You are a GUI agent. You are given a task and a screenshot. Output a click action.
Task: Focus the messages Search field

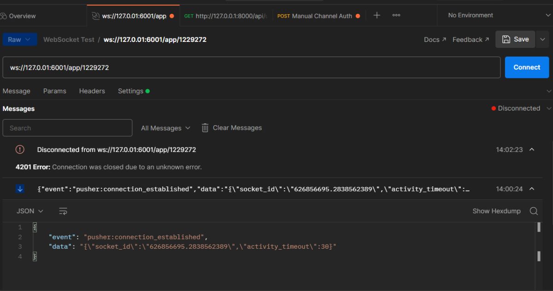[67, 128]
